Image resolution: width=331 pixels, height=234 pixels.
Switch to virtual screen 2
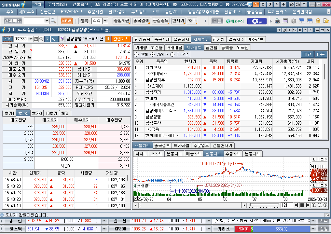pos(263,4)
